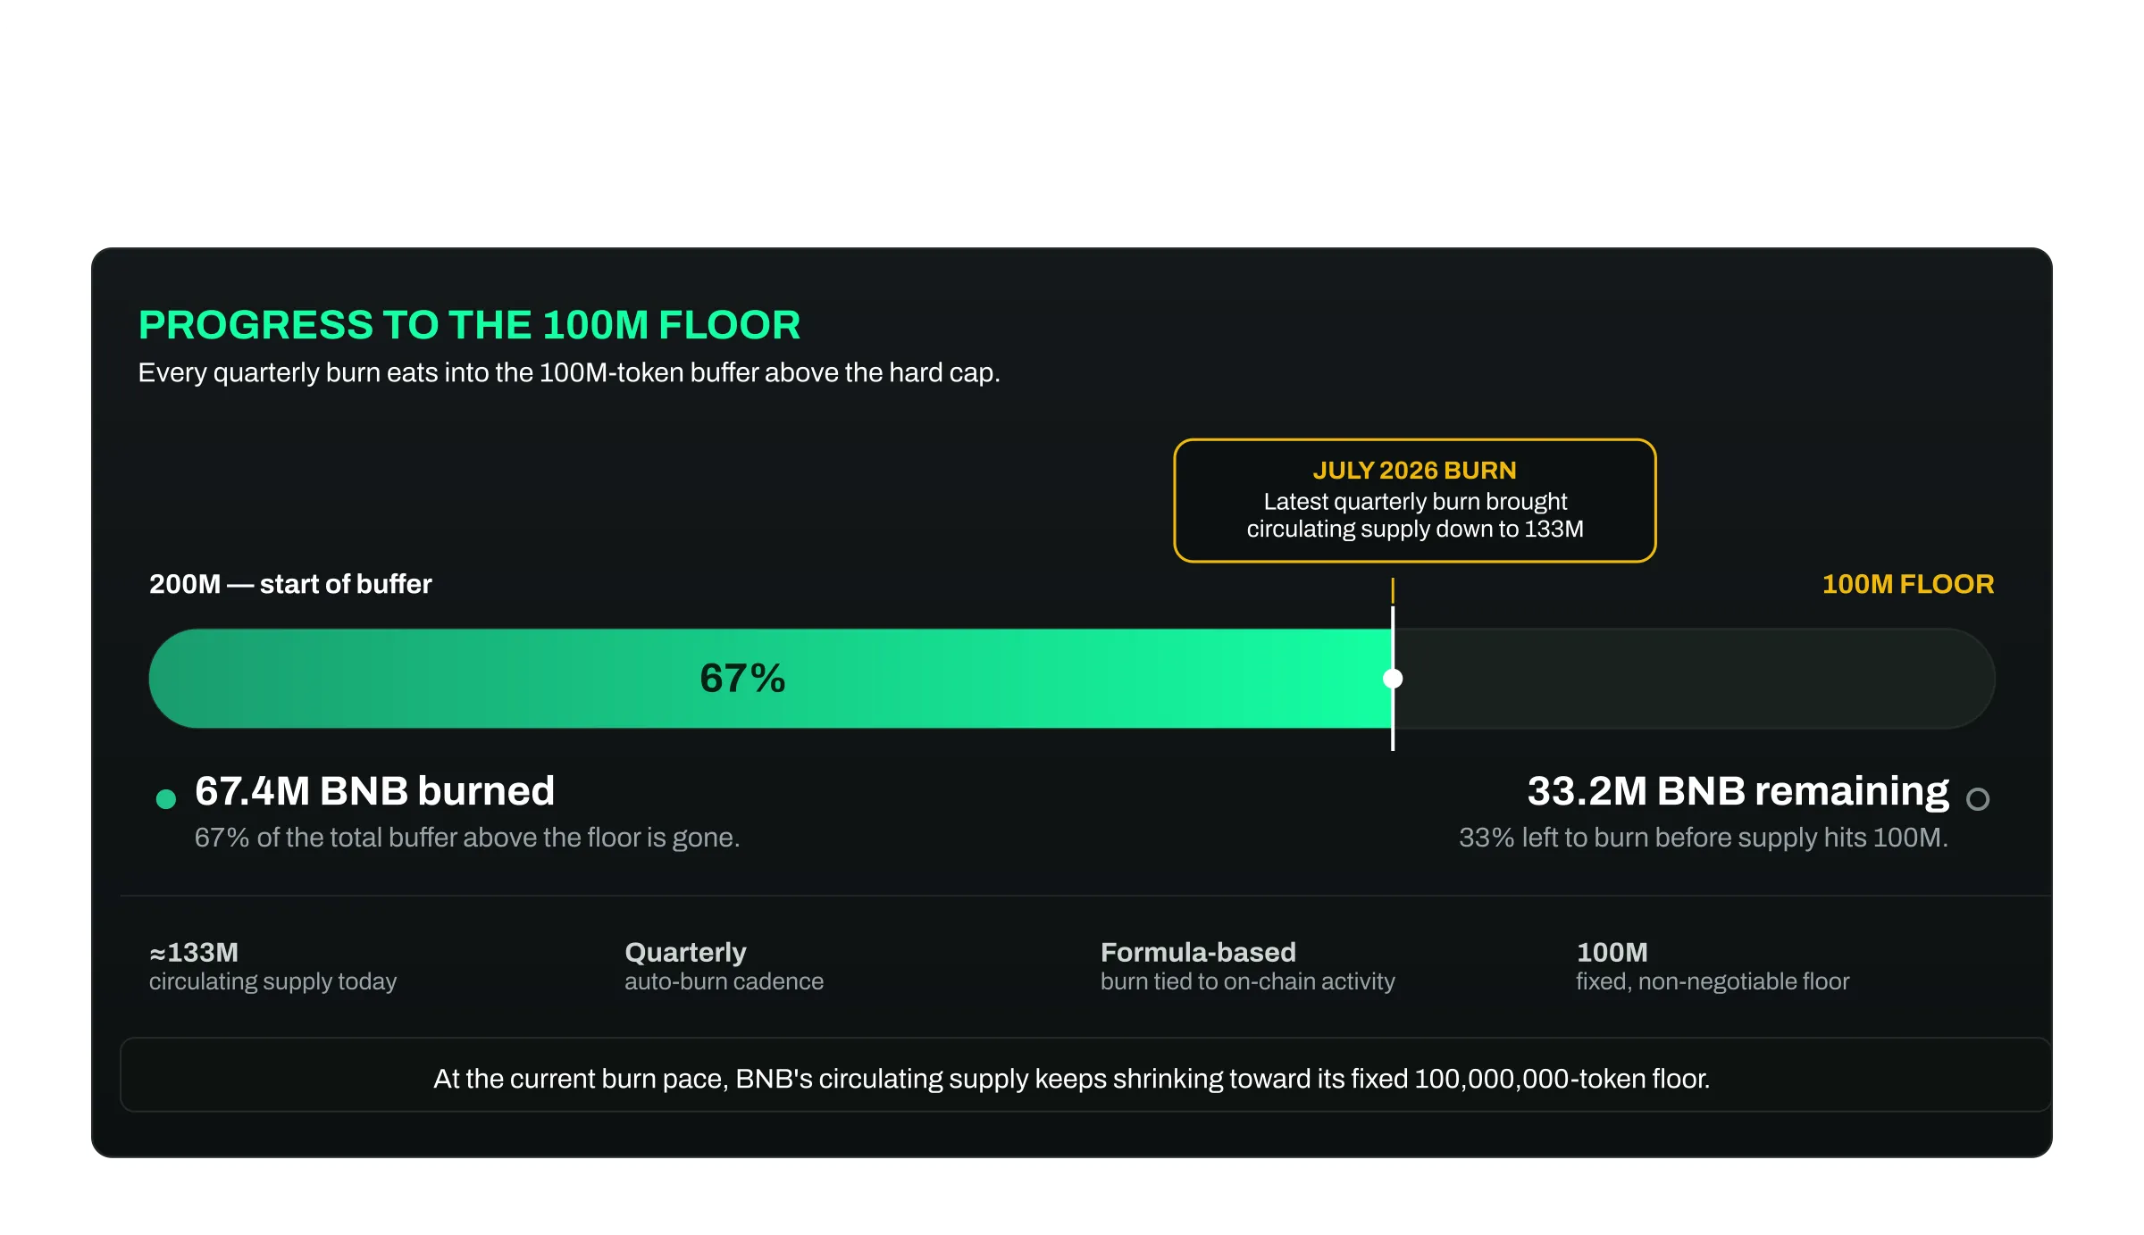The image size is (2144, 1235).
Task: Click the subtitle about every quarterly burn
Action: pos(569,373)
